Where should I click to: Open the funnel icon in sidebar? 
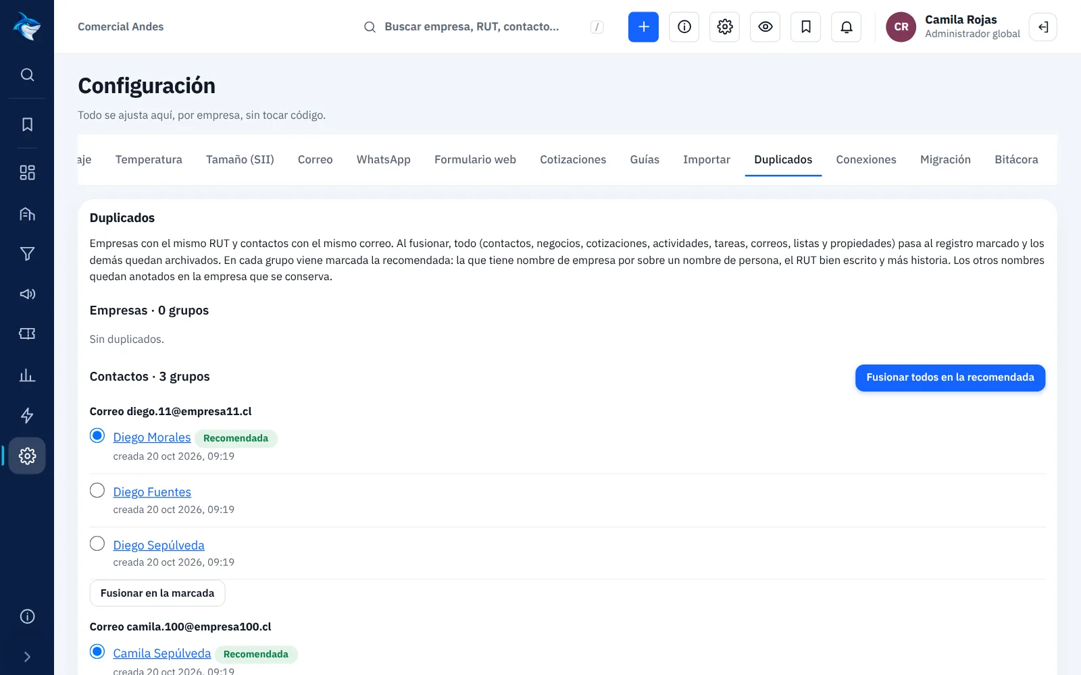pos(27,254)
